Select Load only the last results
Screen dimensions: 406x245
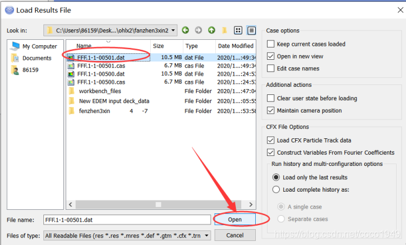pos(276,177)
